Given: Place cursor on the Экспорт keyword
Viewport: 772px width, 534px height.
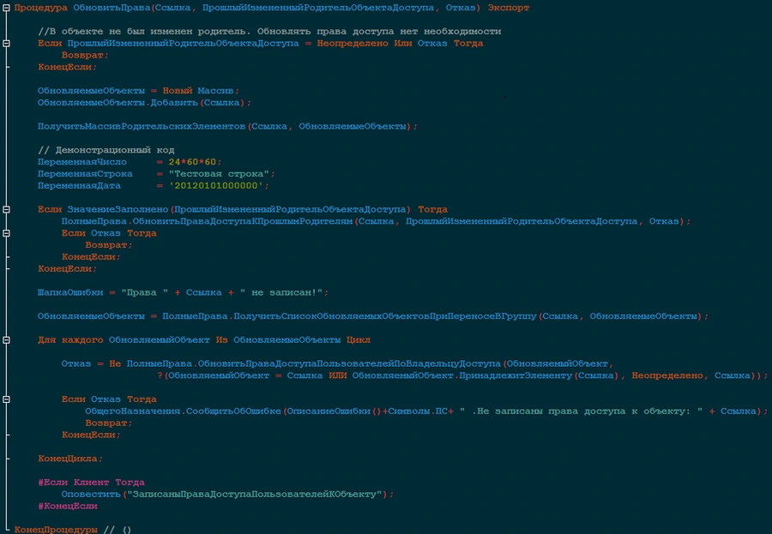Looking at the screenshot, I should (x=509, y=8).
